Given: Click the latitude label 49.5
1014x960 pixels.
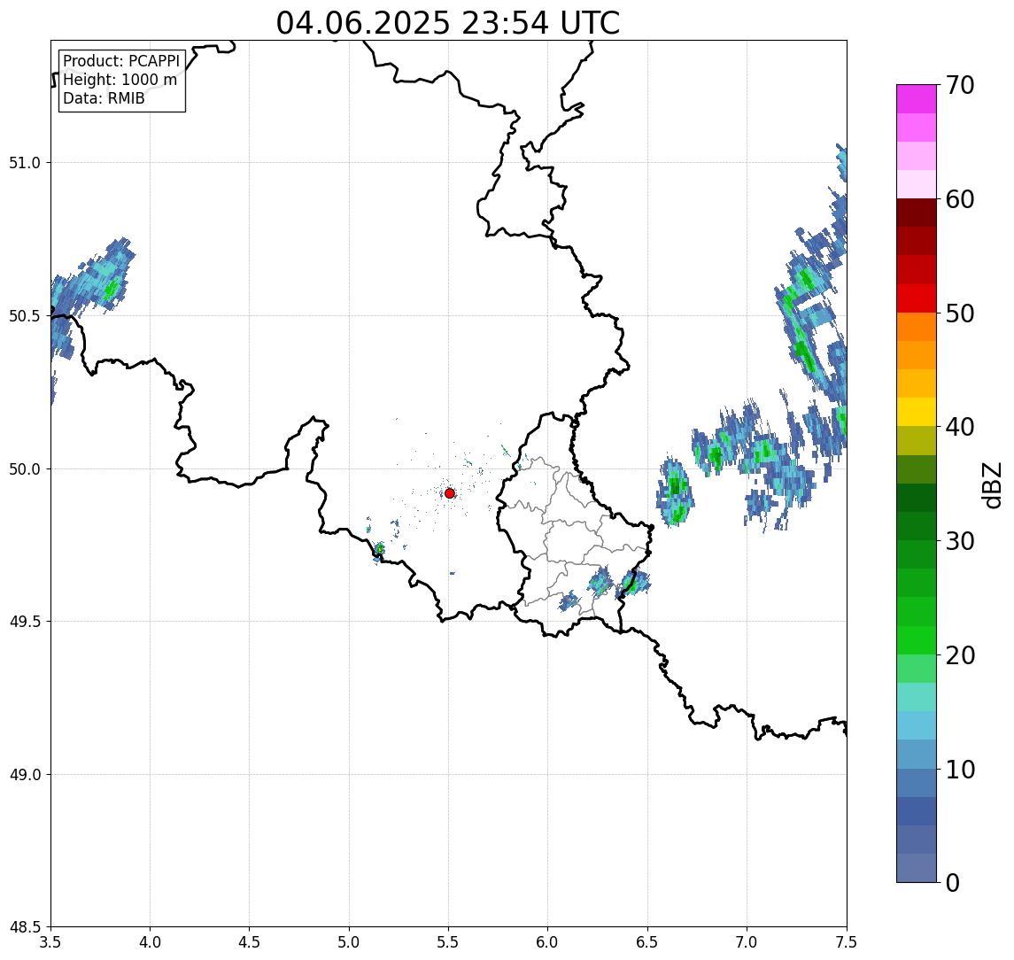Looking at the screenshot, I should click(x=24, y=622).
